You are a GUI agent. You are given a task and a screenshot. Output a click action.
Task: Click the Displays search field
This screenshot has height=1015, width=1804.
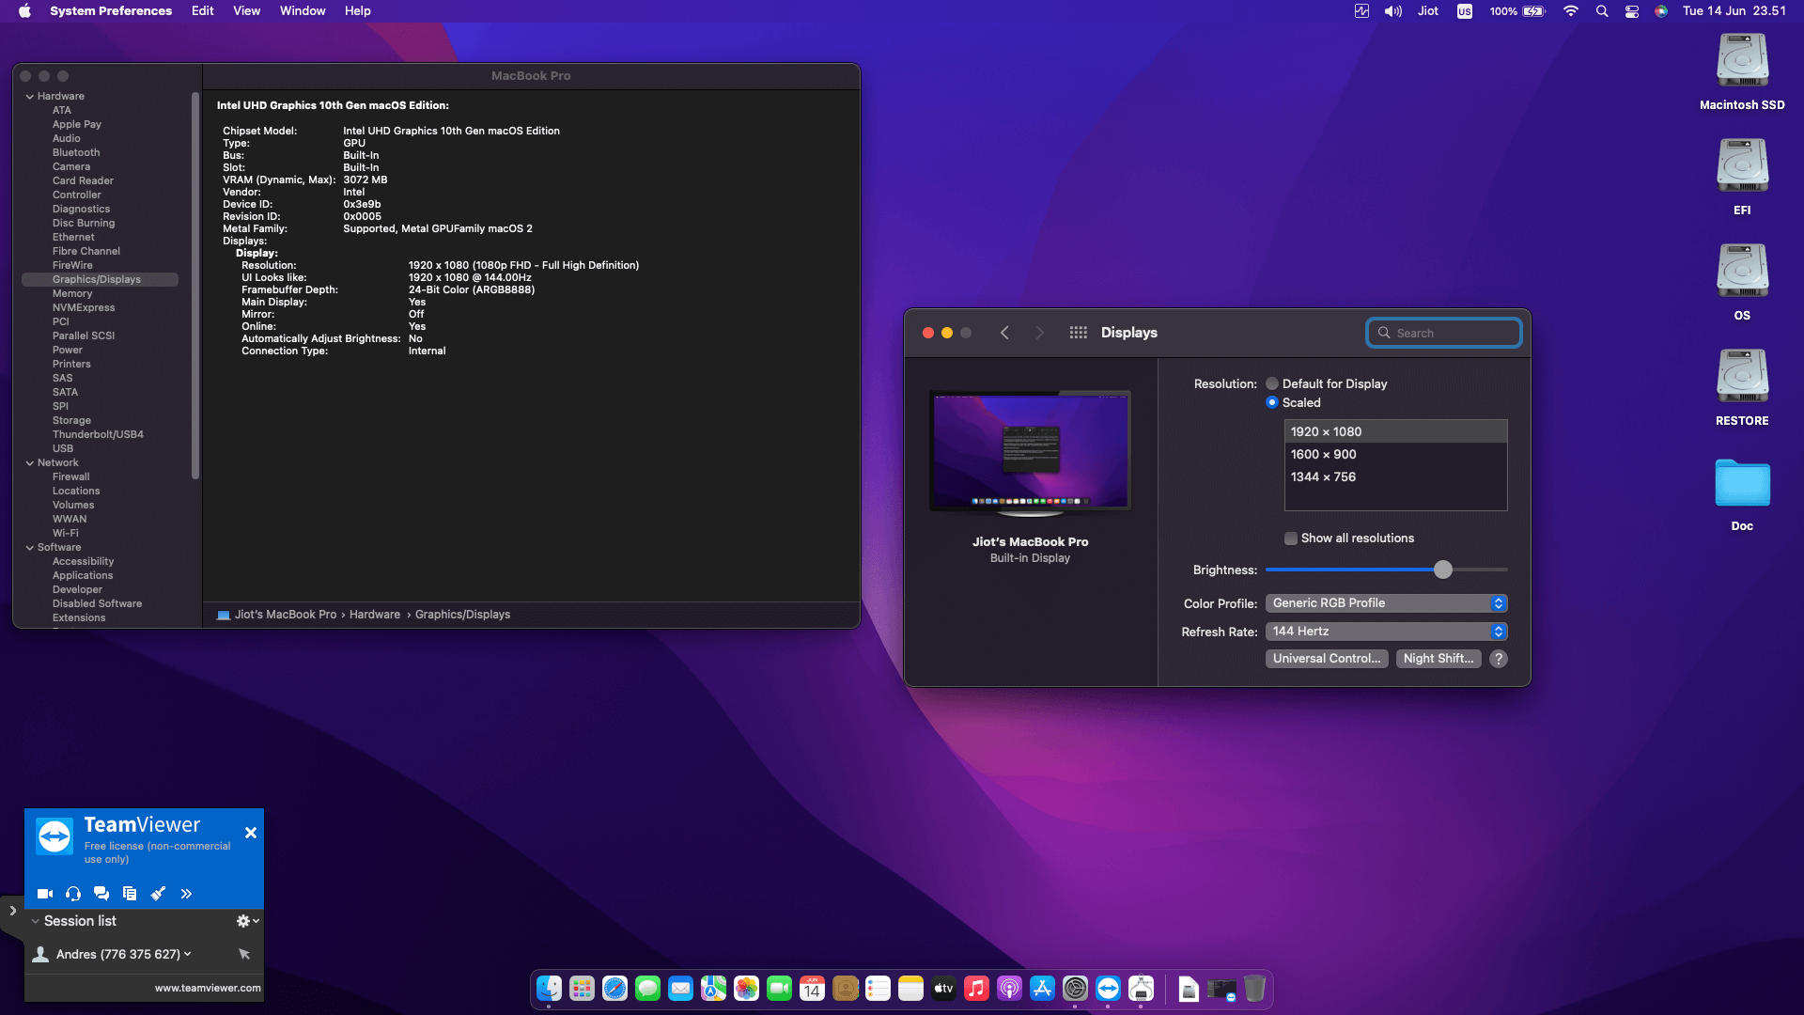(1443, 332)
